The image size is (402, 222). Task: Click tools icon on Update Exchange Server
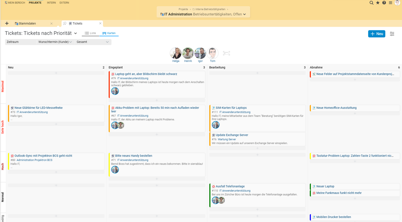coord(213,135)
